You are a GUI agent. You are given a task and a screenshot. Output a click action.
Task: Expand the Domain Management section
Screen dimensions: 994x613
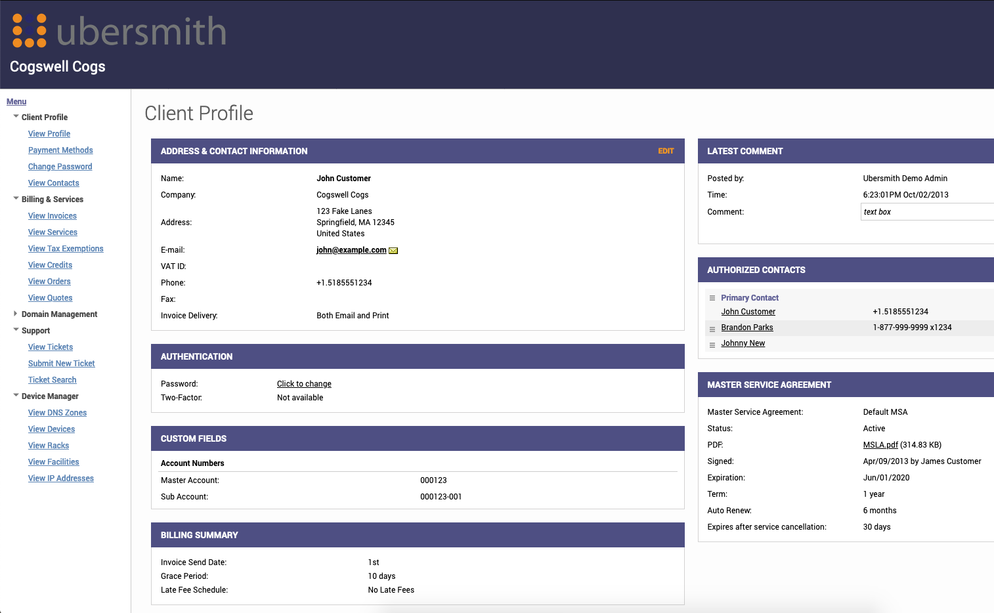click(x=16, y=314)
